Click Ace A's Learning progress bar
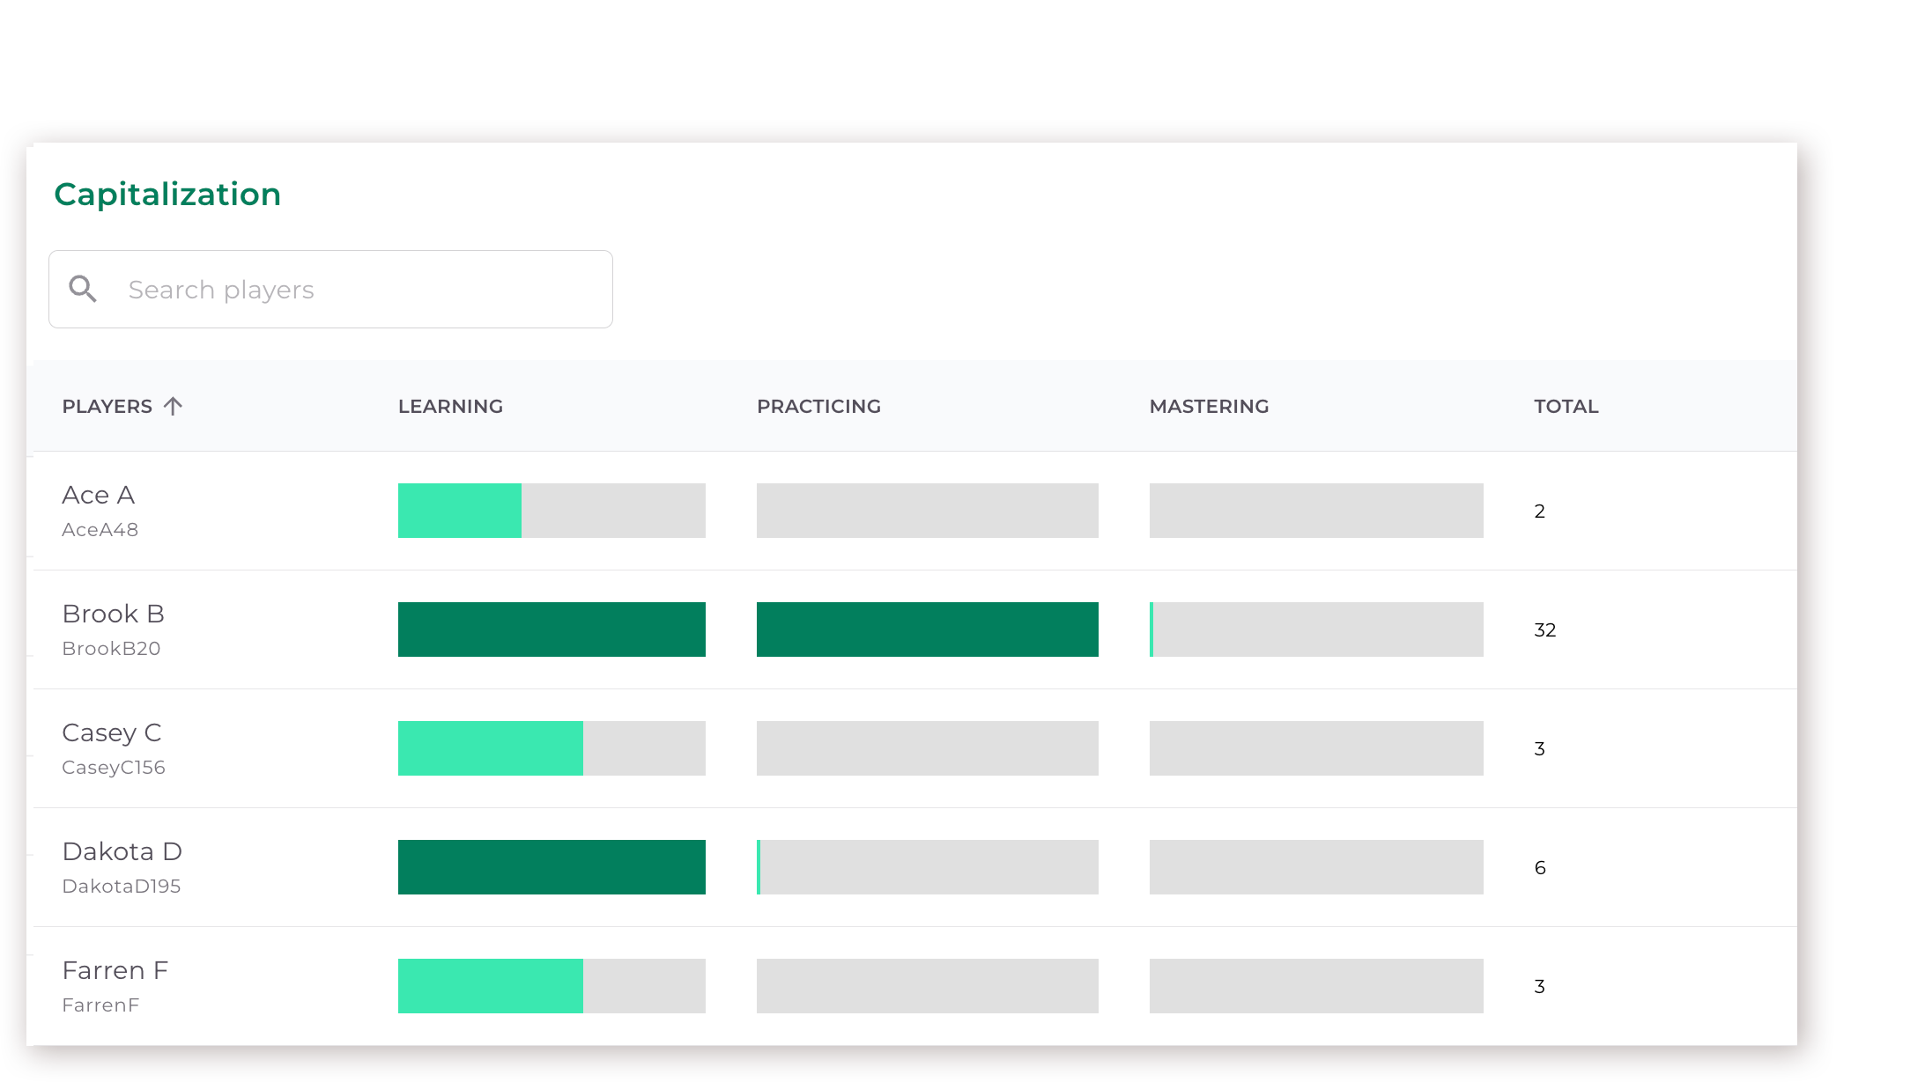 click(x=551, y=511)
